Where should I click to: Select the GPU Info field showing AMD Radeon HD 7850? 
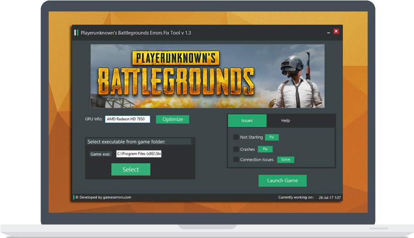tap(128, 119)
